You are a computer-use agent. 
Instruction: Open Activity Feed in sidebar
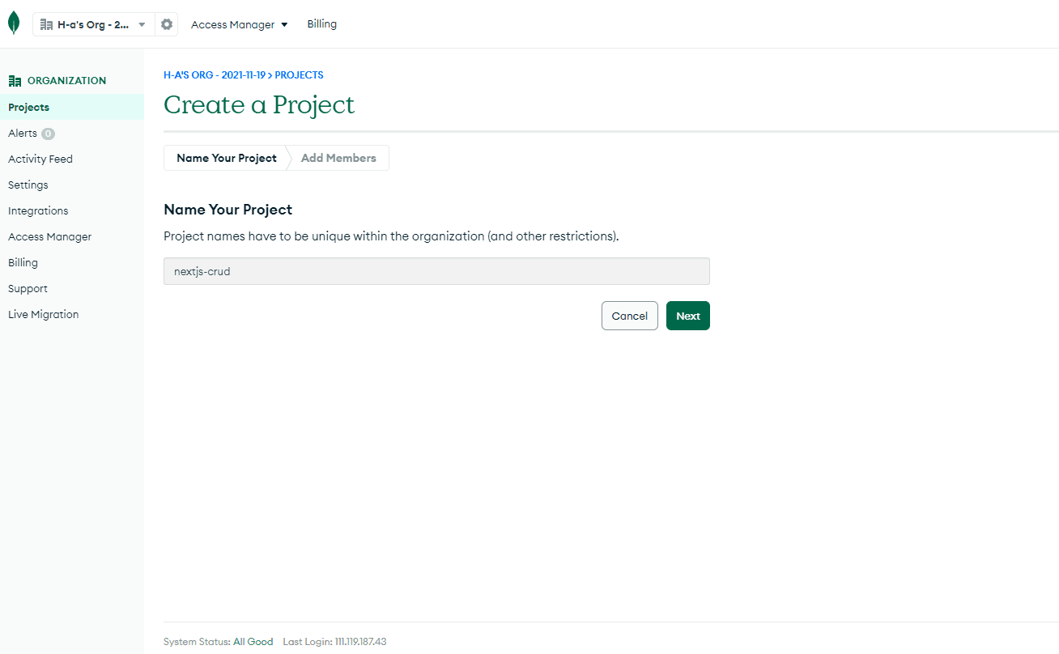coord(40,159)
